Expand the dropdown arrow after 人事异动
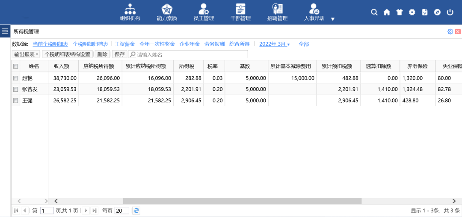 coord(332,19)
